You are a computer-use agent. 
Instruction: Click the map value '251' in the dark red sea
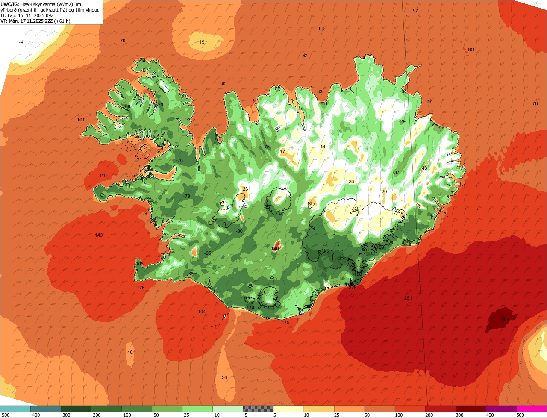pos(408,298)
